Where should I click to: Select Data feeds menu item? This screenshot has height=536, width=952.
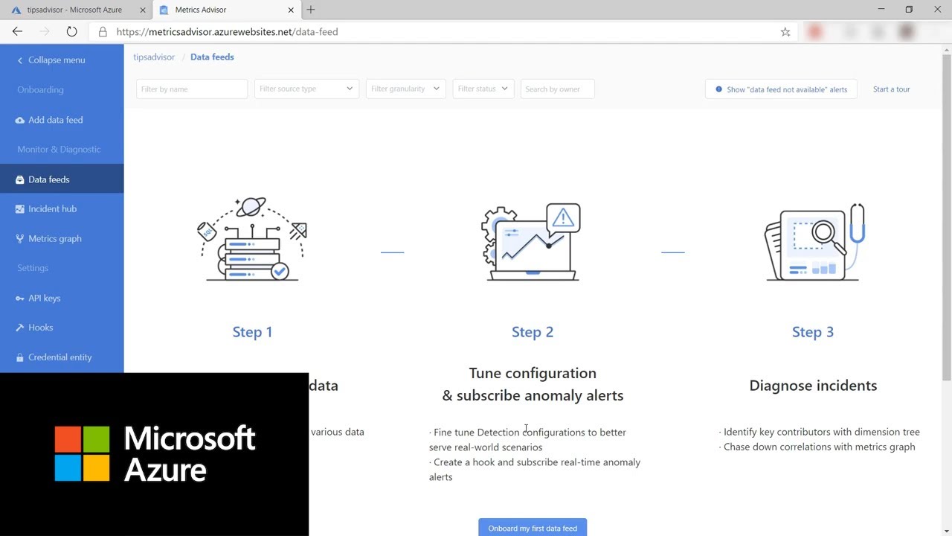click(62, 179)
